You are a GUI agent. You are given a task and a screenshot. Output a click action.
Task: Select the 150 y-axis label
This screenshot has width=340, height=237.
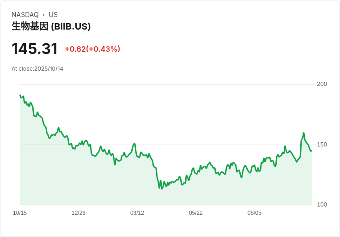(x=322, y=145)
